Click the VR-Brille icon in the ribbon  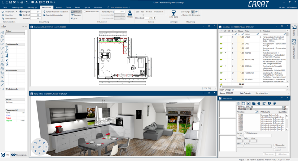(130, 14)
